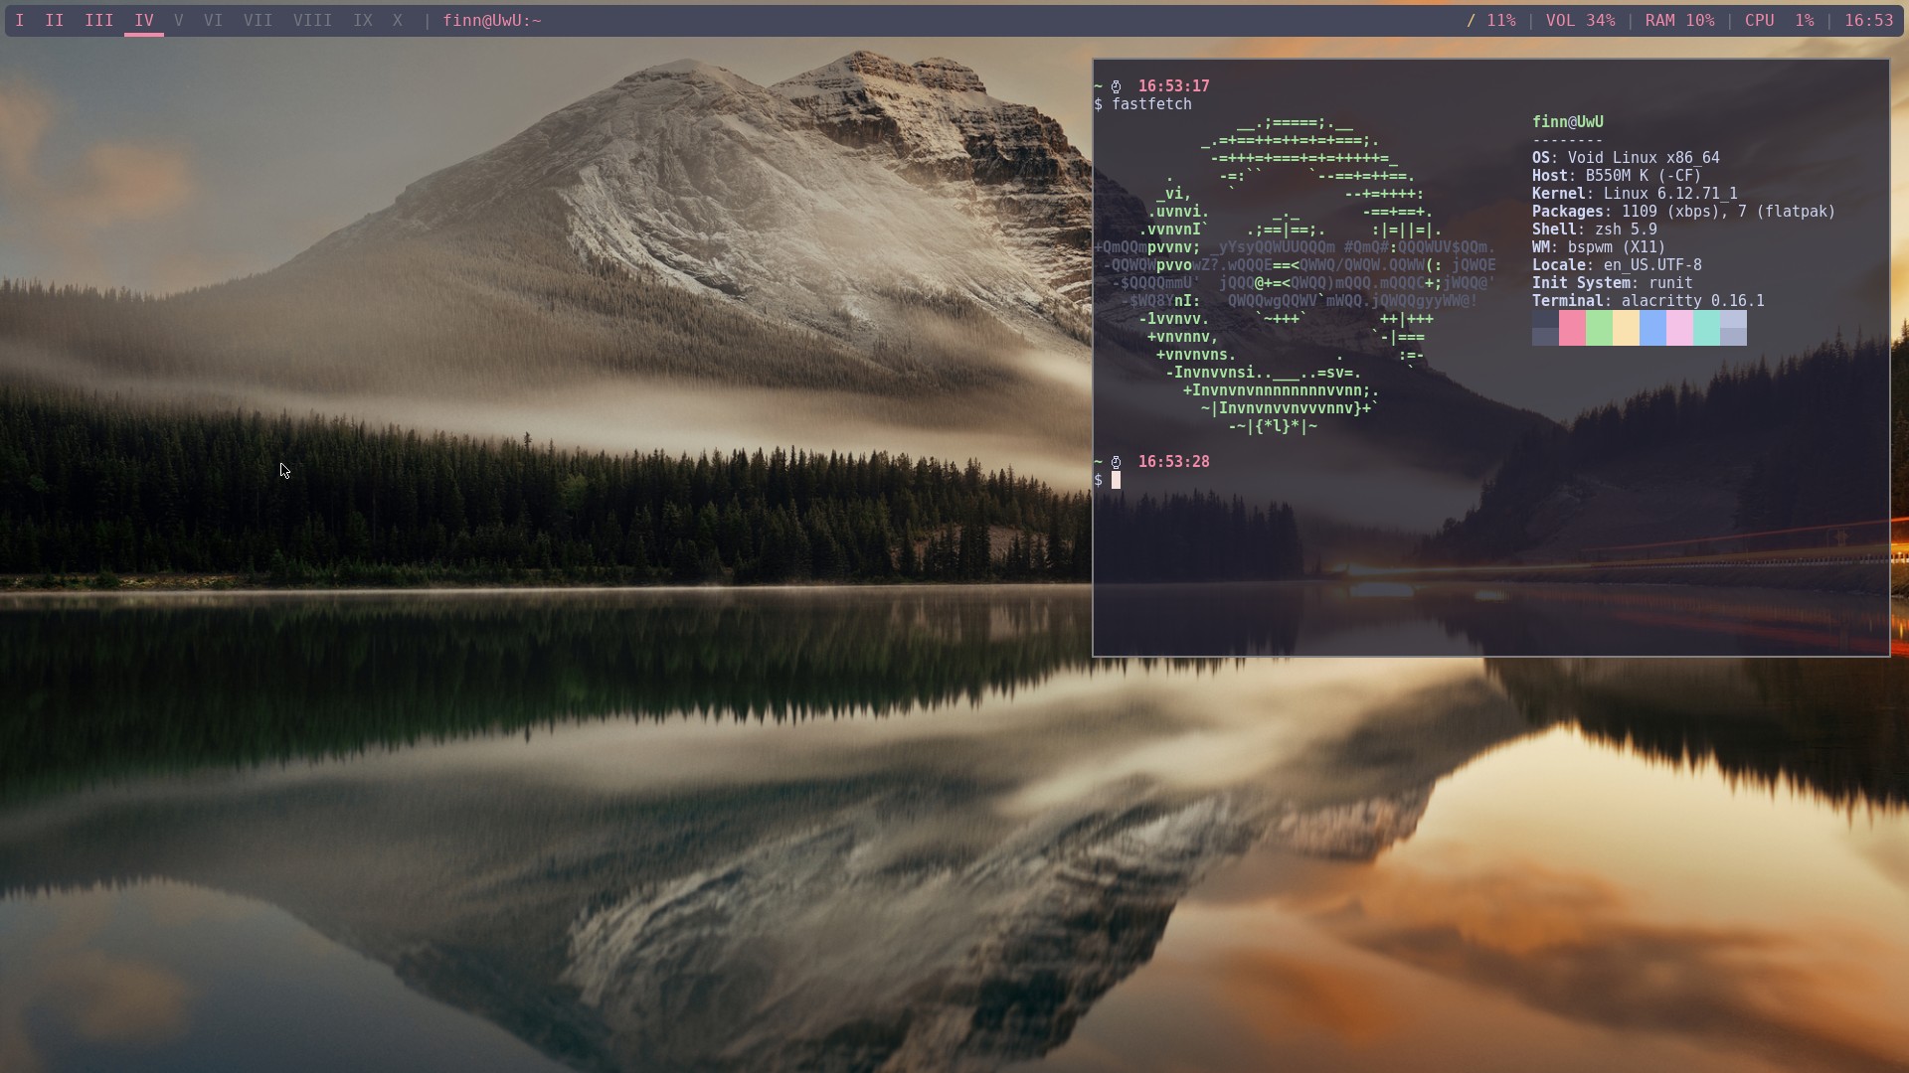Screen dimensions: 1909x1073
Task: Switch to workspace II
Action: [55, 20]
